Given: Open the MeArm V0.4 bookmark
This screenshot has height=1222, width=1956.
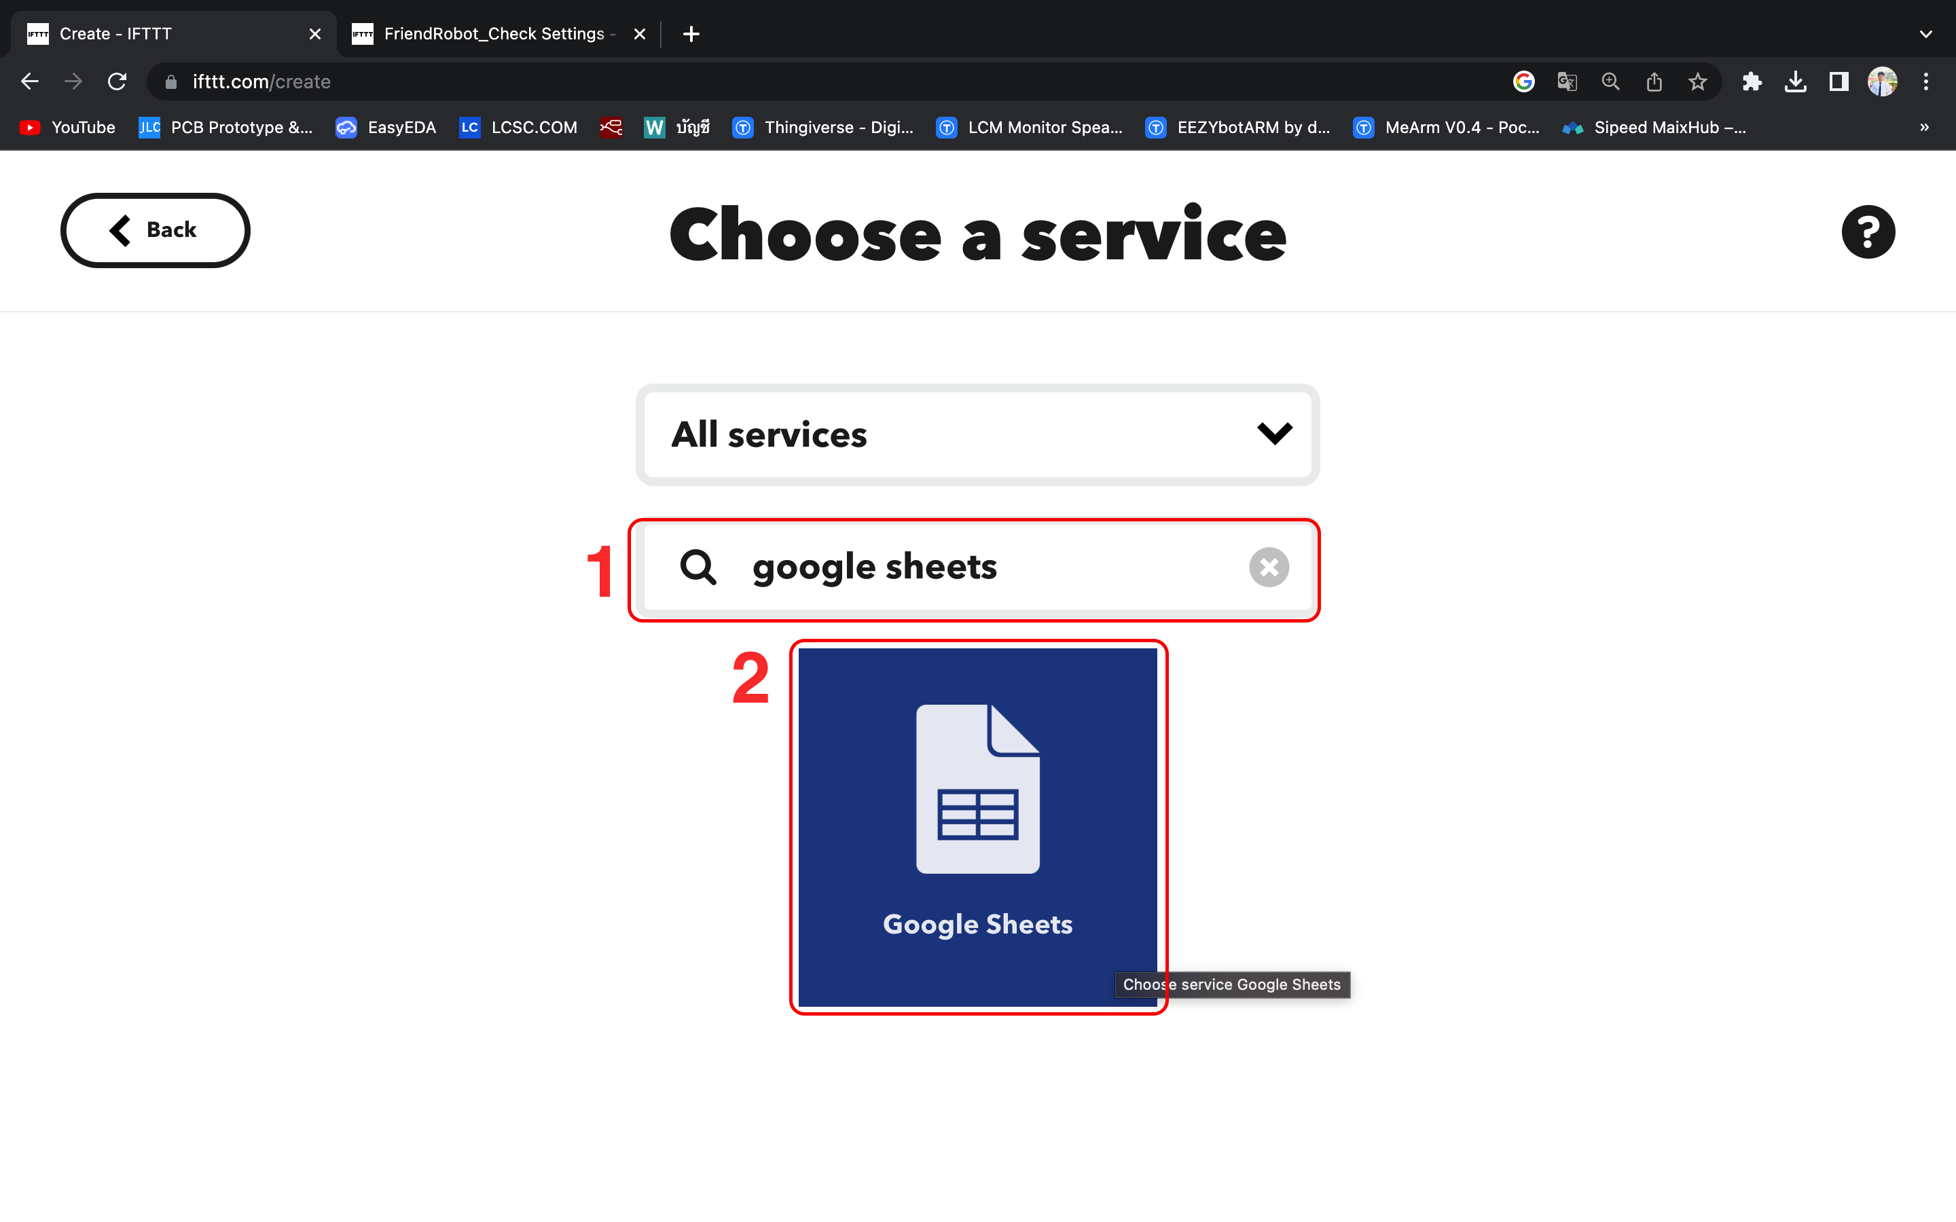Looking at the screenshot, I should click(x=1446, y=128).
